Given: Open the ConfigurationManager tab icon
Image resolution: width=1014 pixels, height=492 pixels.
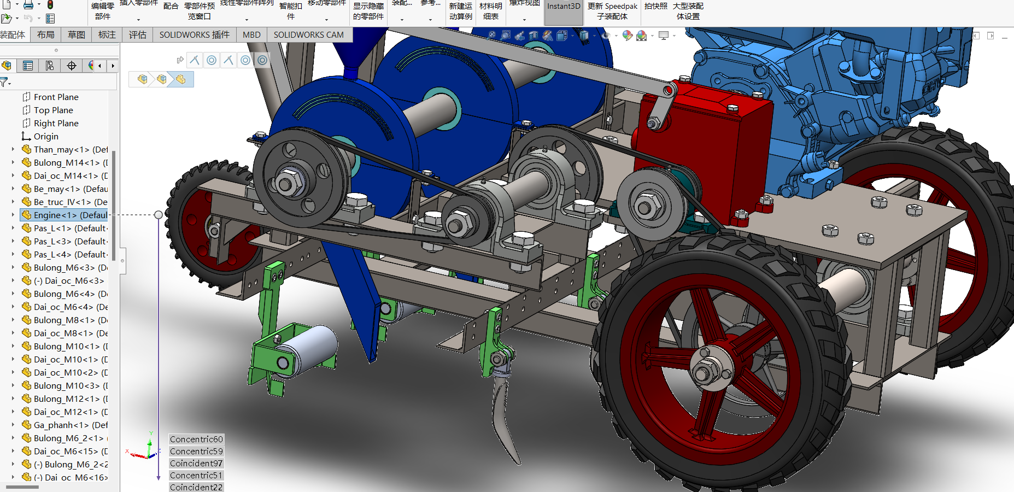Looking at the screenshot, I should 50,66.
